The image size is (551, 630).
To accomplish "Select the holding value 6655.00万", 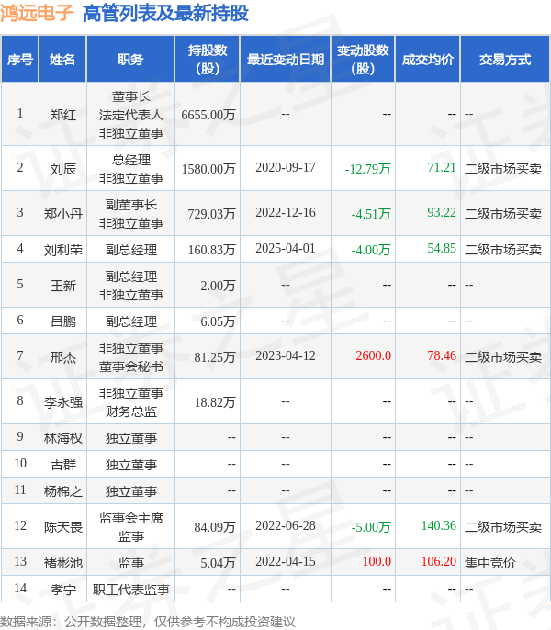I will pyautogui.click(x=208, y=115).
